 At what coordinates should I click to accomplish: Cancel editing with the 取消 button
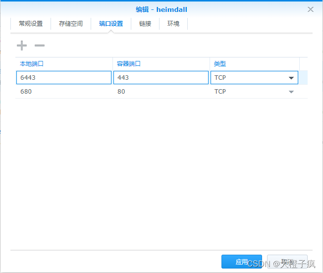click(x=287, y=262)
